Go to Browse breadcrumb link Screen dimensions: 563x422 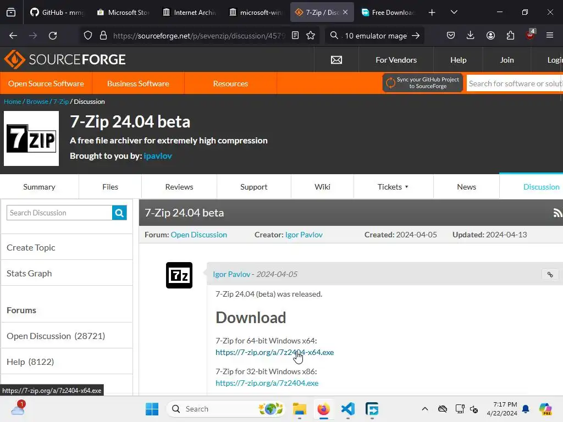pyautogui.click(x=37, y=102)
